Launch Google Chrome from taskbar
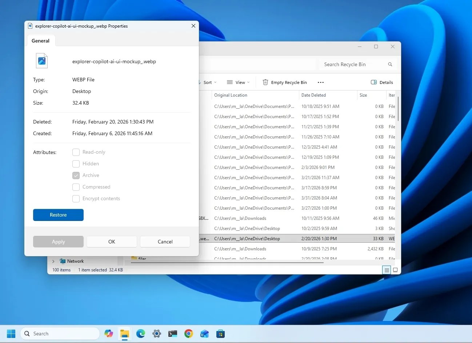Viewport: 472px width, 343px height. 189,334
